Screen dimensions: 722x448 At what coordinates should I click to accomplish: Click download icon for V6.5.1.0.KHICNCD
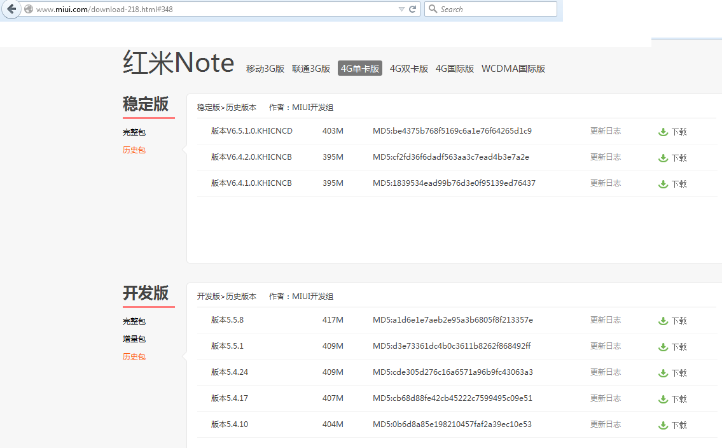(x=663, y=132)
